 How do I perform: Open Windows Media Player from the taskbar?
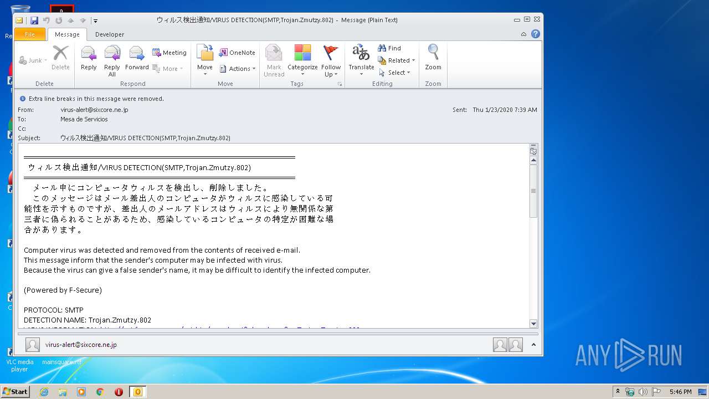pyautogui.click(x=81, y=392)
